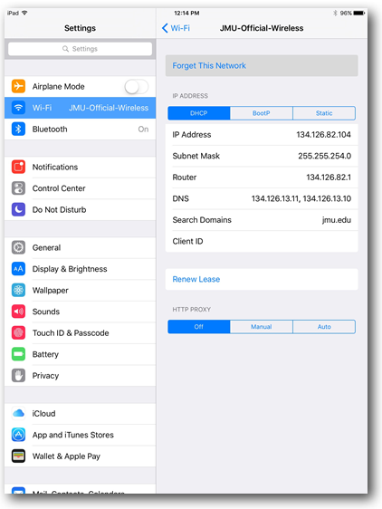Toggle the Airplane Mode switch
Image resolution: width=382 pixels, height=509 pixels.
click(x=137, y=87)
